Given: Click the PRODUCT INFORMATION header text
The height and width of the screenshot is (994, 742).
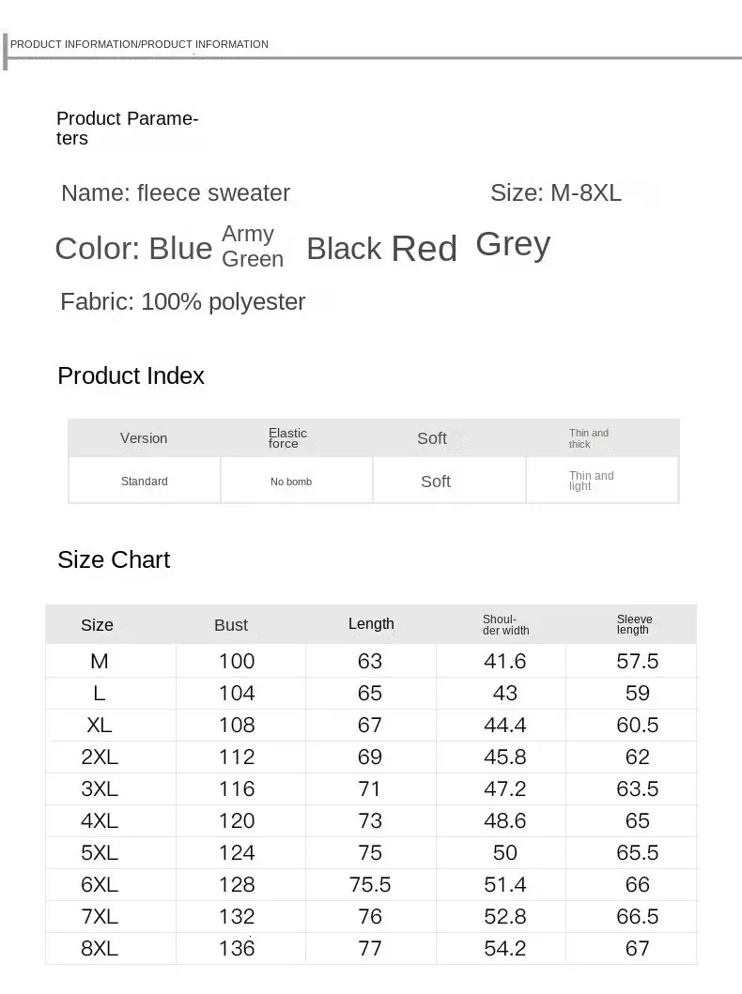Looking at the screenshot, I should [139, 44].
